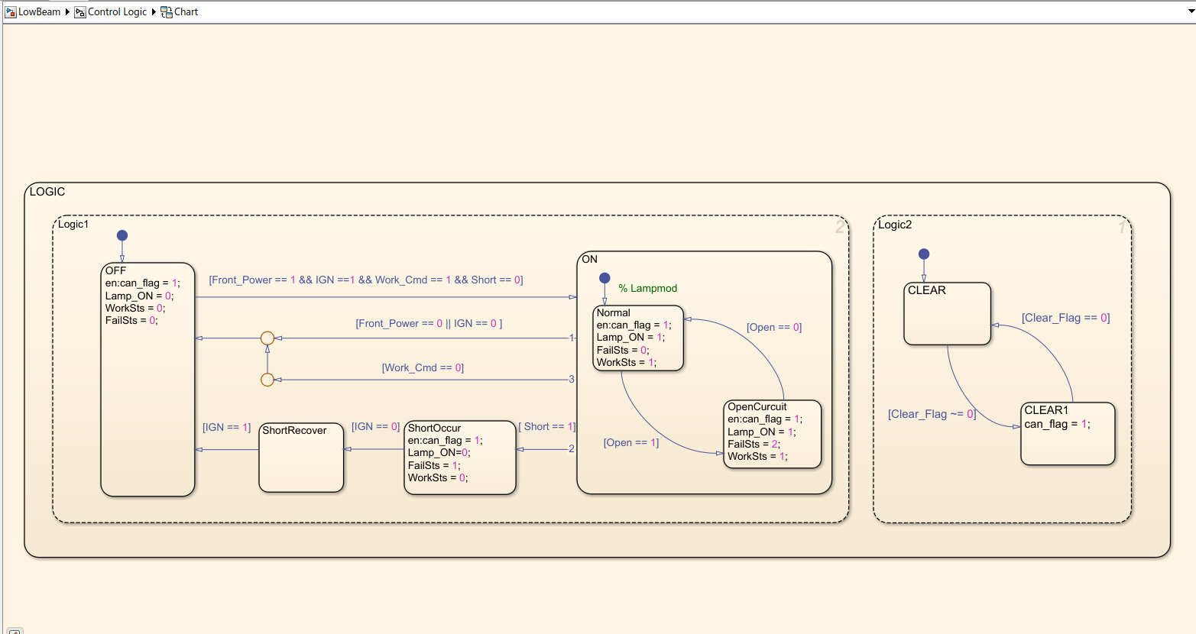Select the default transition dot above OFF
1196x634 pixels.
pos(122,235)
